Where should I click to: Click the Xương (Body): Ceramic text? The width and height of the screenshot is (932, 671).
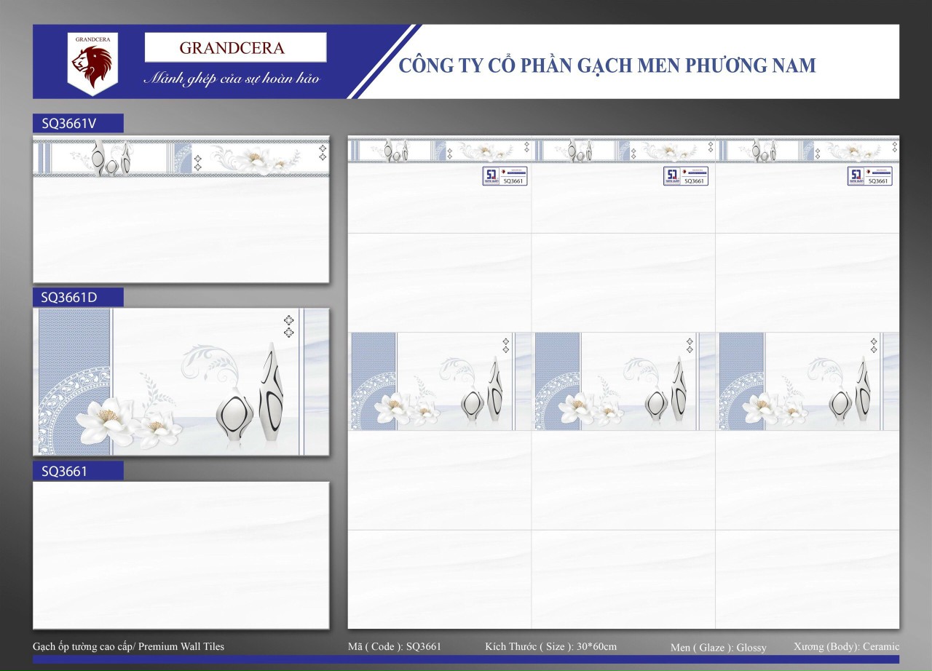pyautogui.click(x=846, y=646)
